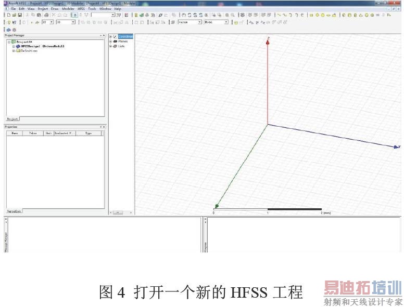Select the Draw cone tool

[x=361, y=15]
